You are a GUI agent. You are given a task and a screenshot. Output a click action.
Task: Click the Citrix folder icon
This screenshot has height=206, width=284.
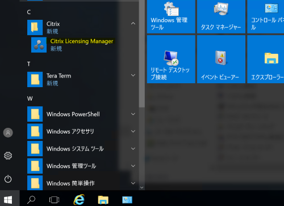[x=35, y=28]
